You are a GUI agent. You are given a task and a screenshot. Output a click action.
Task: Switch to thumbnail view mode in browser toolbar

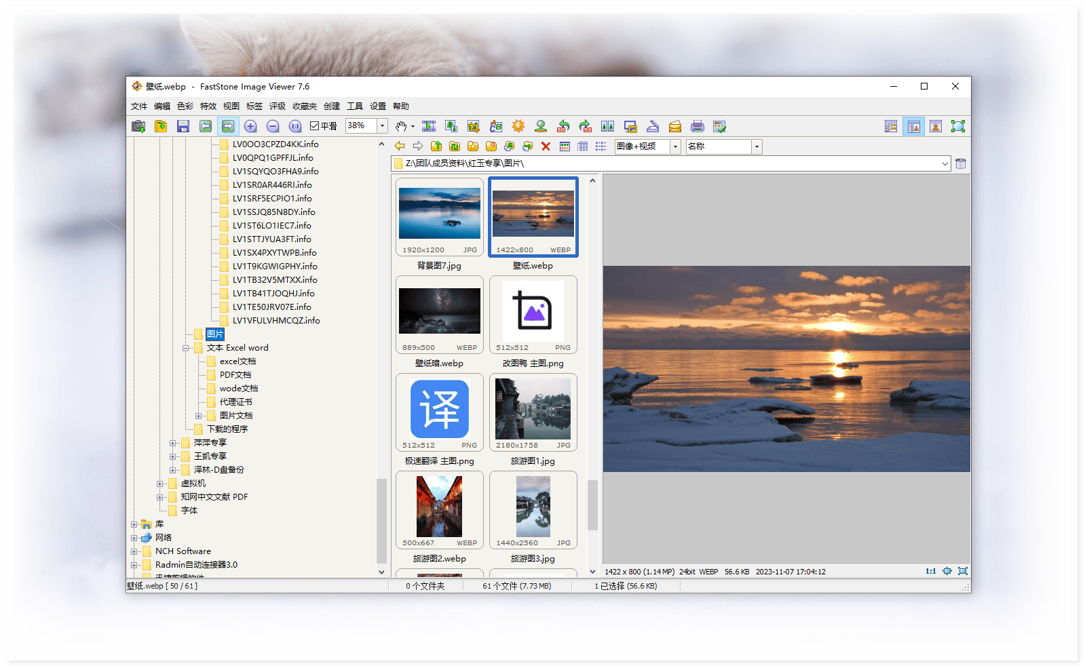565,146
